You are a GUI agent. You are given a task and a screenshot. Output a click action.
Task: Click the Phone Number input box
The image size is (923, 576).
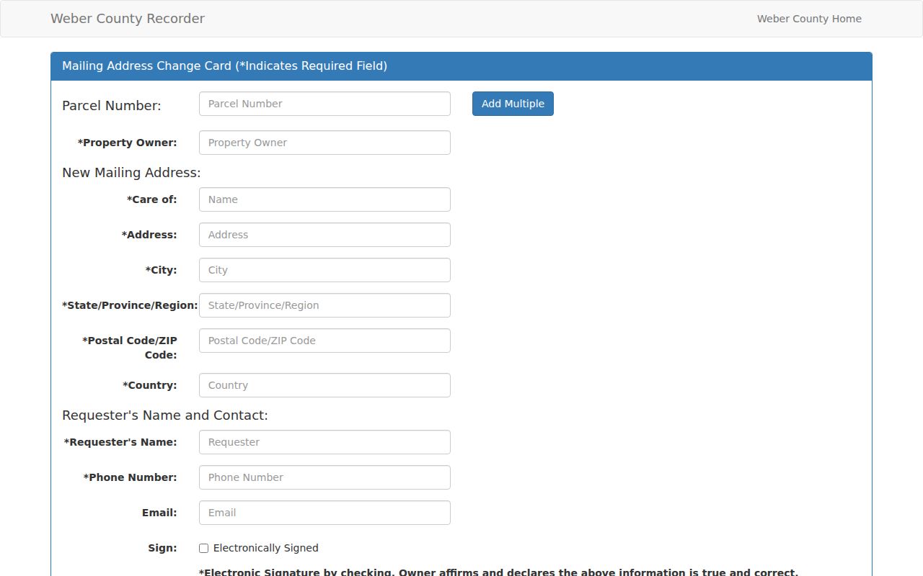[x=324, y=477]
